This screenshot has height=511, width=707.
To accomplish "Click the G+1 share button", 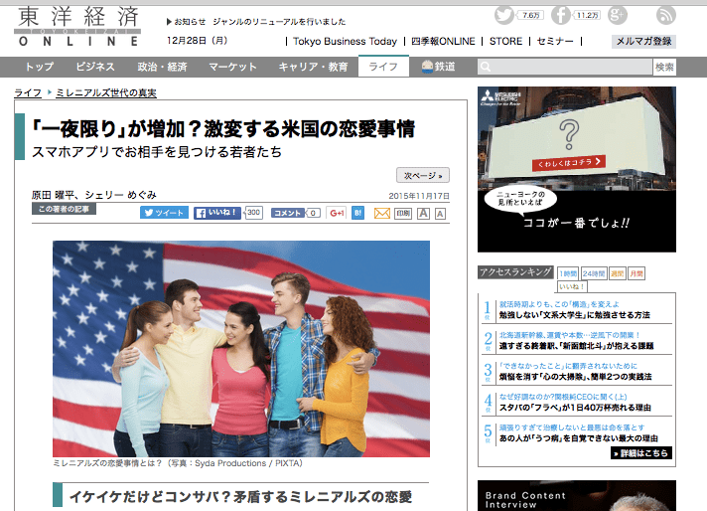I will [x=336, y=213].
